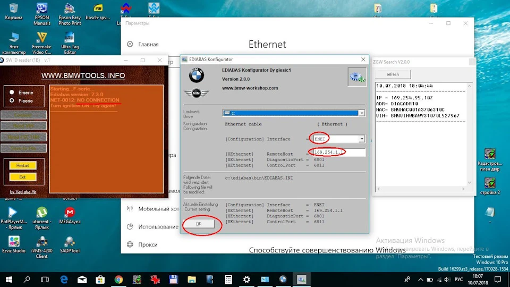Open the BMW app icon in the taskbar

[283, 280]
